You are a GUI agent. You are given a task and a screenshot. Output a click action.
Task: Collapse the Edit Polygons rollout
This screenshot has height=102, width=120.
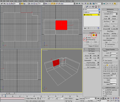point(92,51)
